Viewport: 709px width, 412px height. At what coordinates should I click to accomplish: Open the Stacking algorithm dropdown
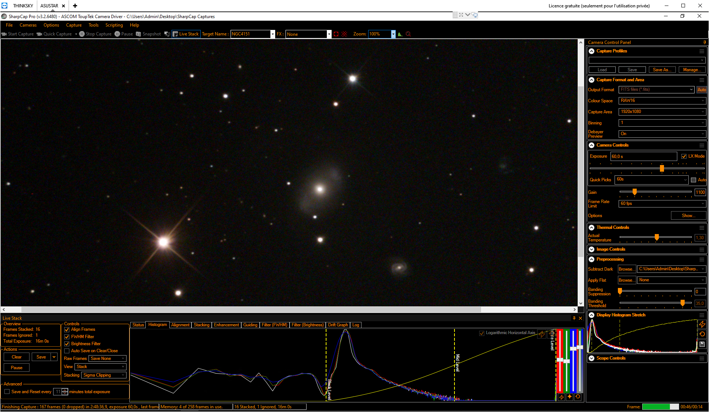[x=104, y=375]
